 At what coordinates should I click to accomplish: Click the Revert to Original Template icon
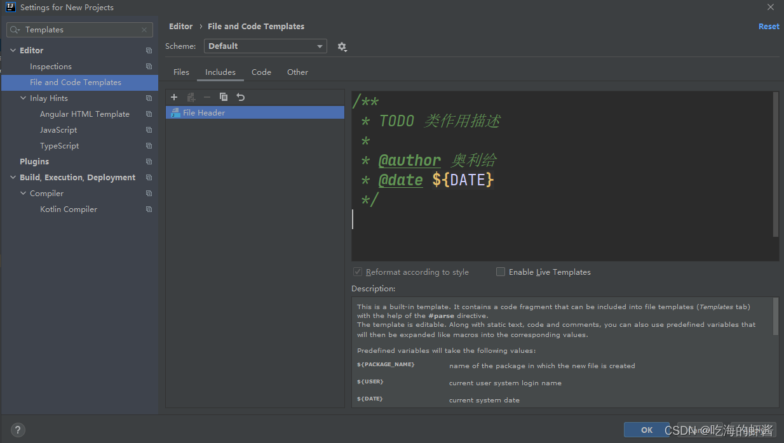click(x=240, y=97)
